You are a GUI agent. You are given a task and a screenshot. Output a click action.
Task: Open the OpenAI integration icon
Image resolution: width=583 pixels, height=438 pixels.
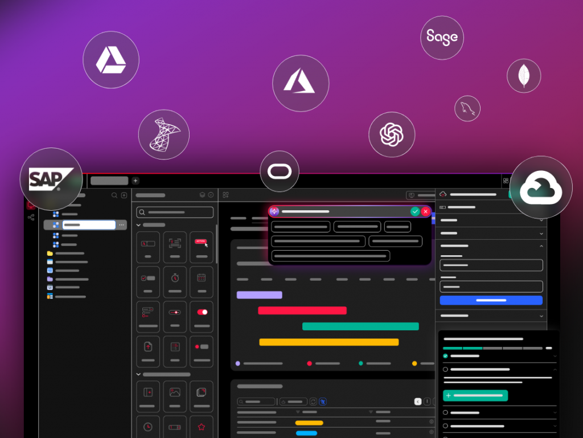click(392, 135)
